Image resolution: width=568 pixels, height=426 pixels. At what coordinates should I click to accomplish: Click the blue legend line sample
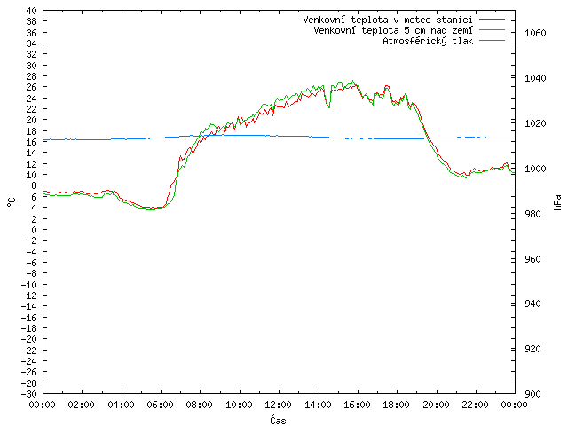(x=492, y=41)
